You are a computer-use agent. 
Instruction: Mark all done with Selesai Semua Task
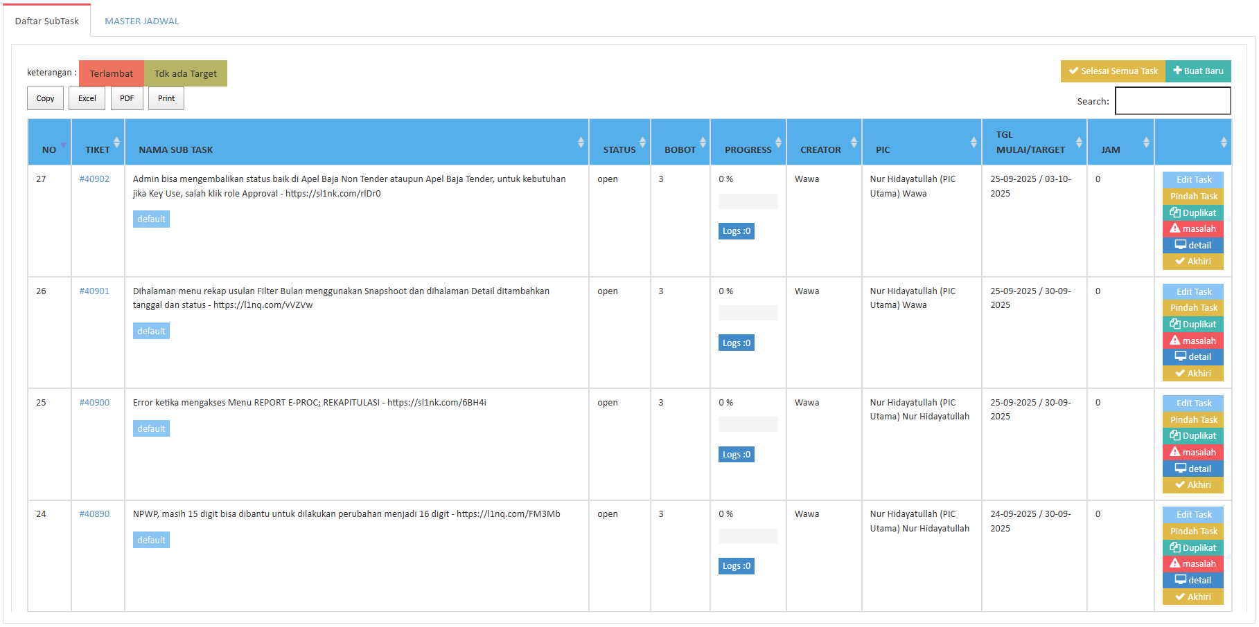(x=1112, y=71)
